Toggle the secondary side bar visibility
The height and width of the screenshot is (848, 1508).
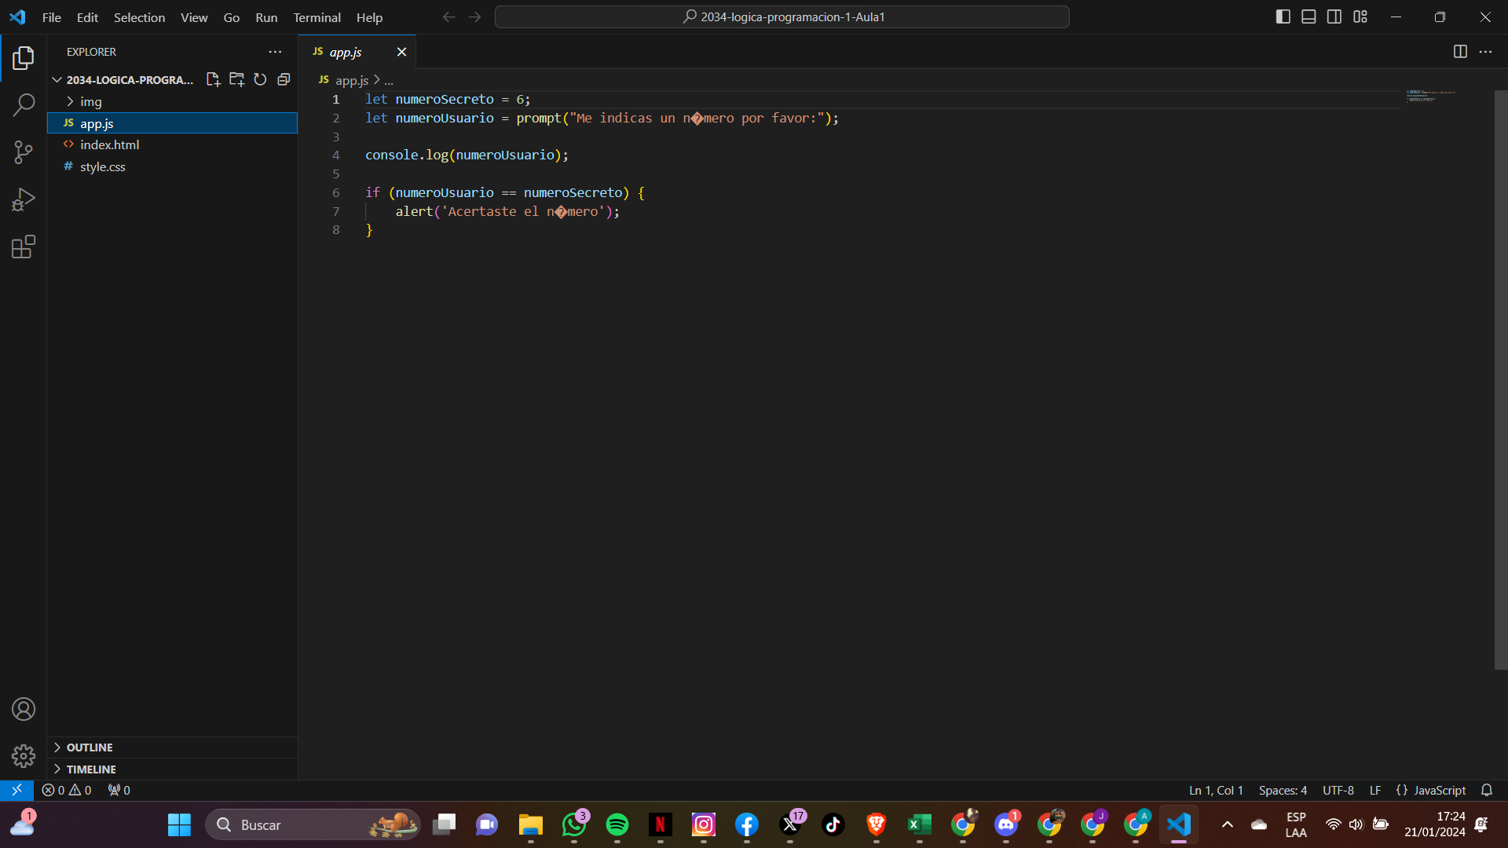[1334, 16]
